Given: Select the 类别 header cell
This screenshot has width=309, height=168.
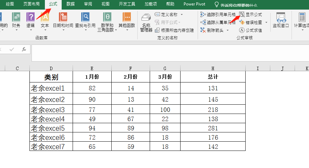Looking at the screenshot, I should 51,77.
